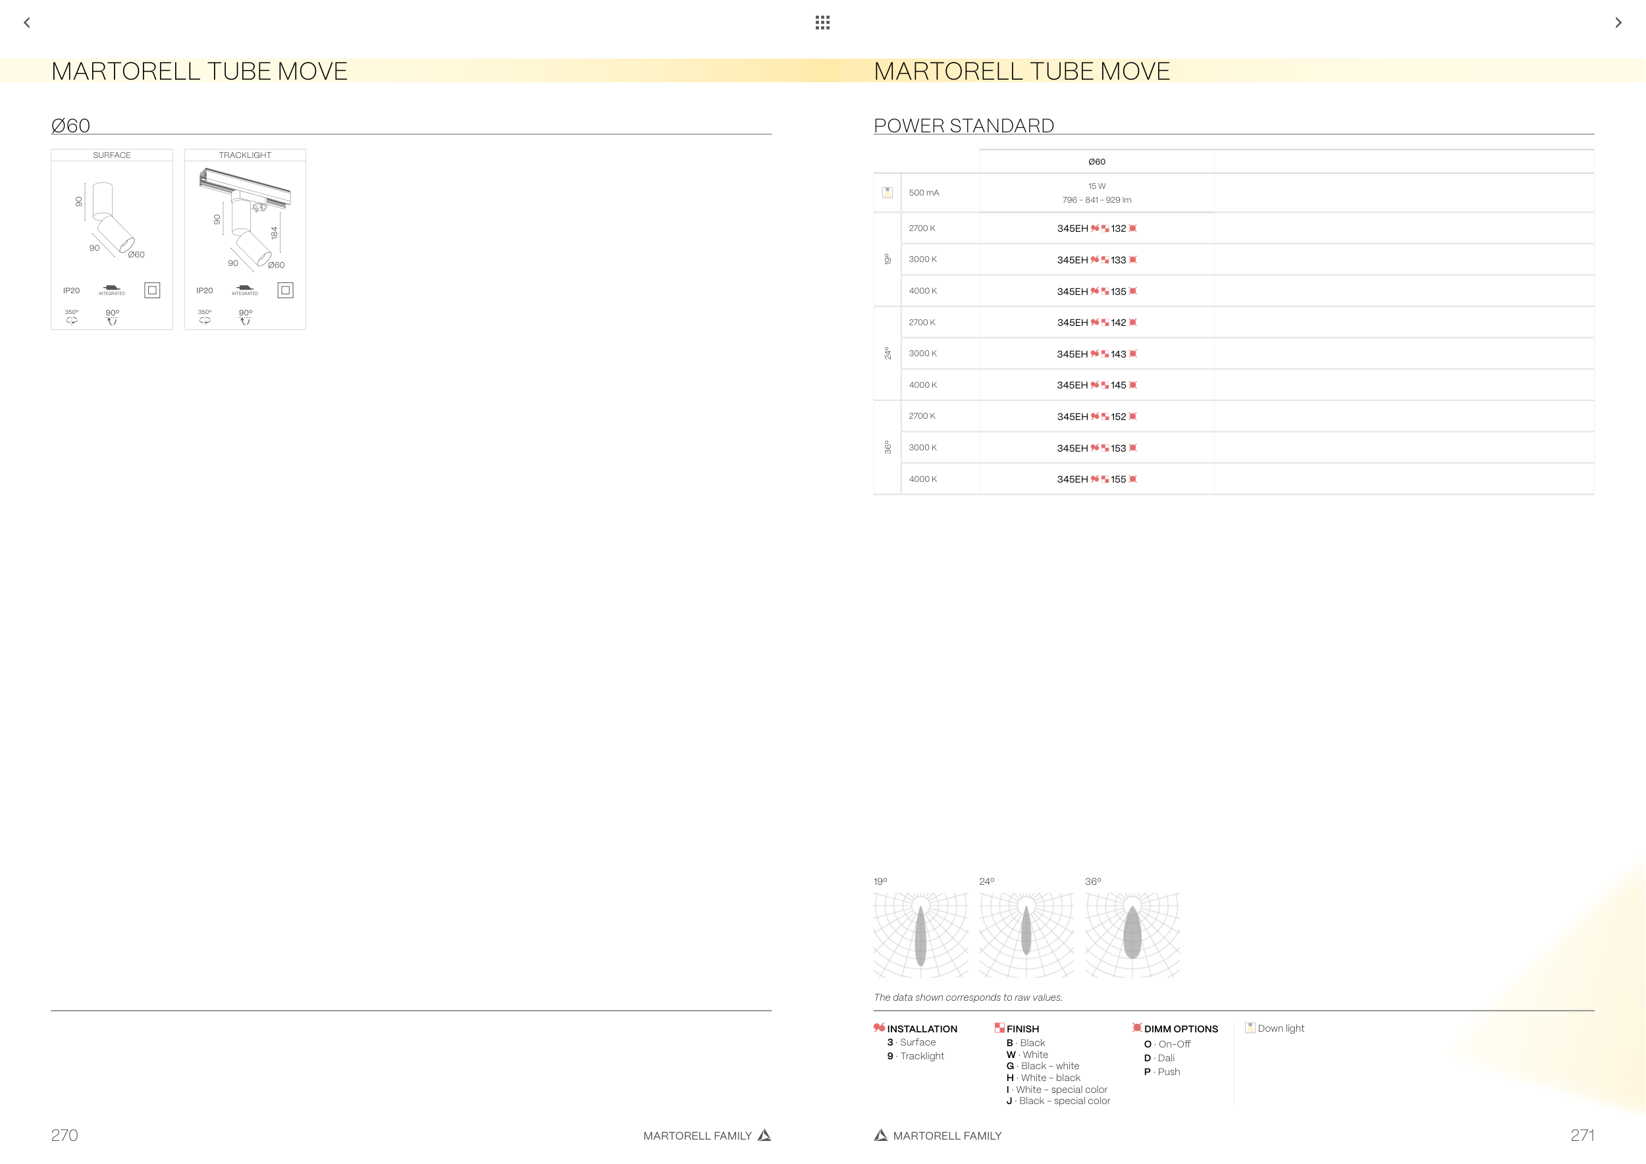This screenshot has height=1164, width=1646.
Task: Click the Power Standard section heading
Action: click(x=963, y=126)
